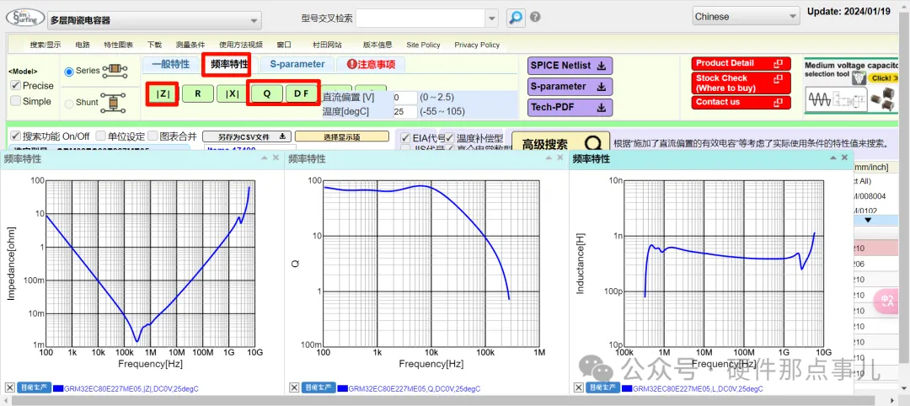Click the Product Detail button
Screen dimensions: 910x406
(741, 63)
